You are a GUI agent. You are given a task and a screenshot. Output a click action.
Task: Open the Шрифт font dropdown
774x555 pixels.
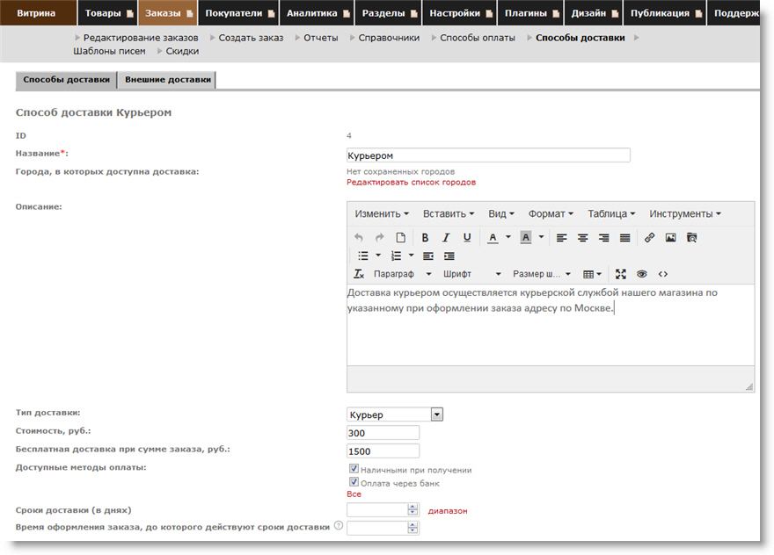(472, 274)
